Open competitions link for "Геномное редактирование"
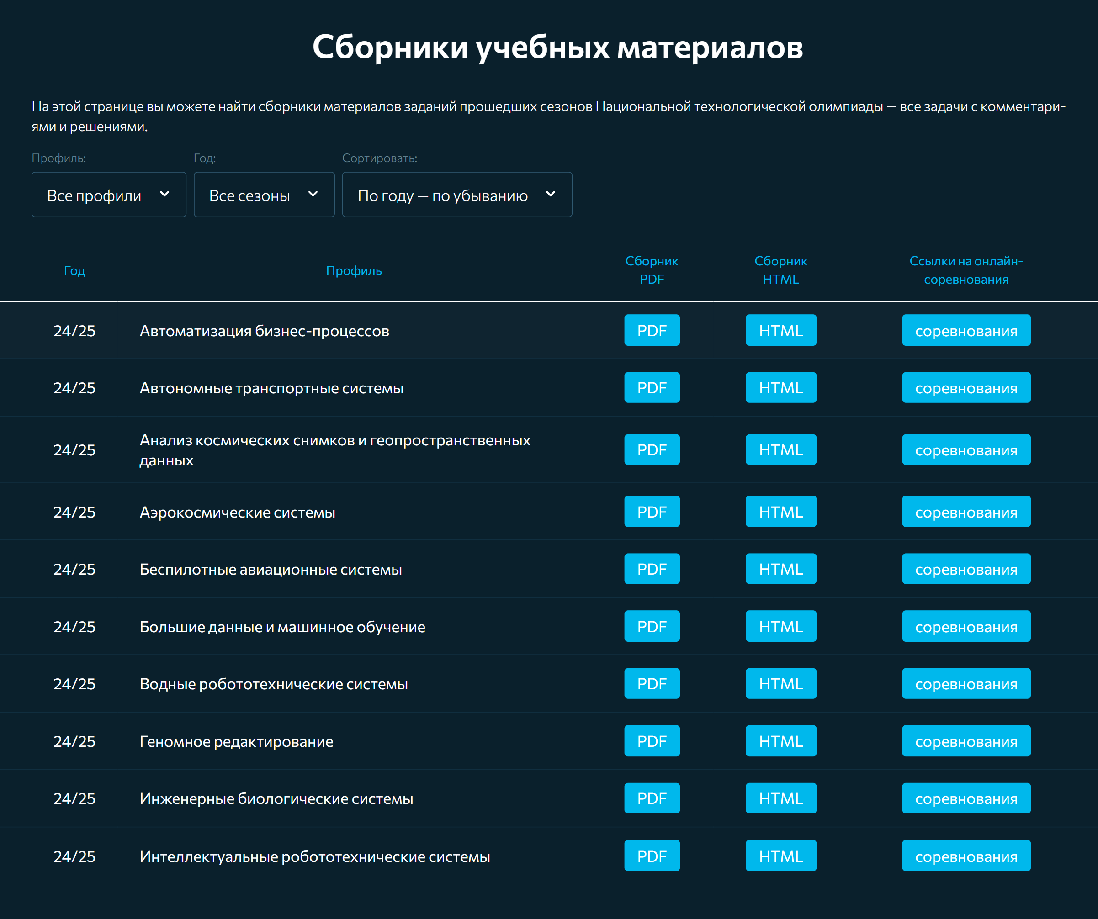1098x919 pixels. (965, 741)
